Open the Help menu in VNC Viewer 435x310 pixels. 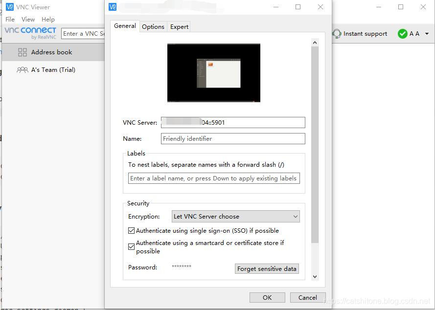(x=48, y=20)
